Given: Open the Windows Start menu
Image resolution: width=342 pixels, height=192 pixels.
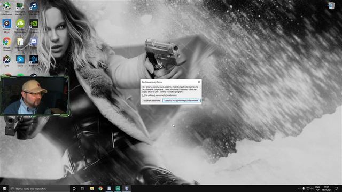Looking at the screenshot, I should [x=4, y=188].
